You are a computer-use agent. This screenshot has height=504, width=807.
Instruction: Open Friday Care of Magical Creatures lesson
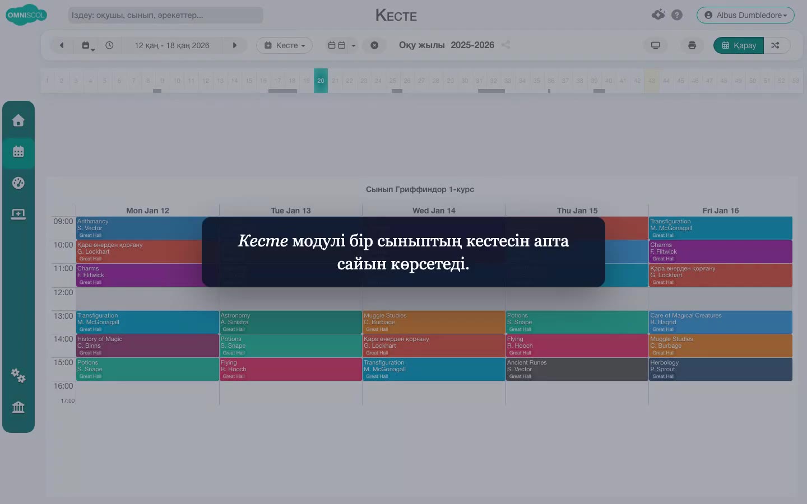tap(721, 322)
